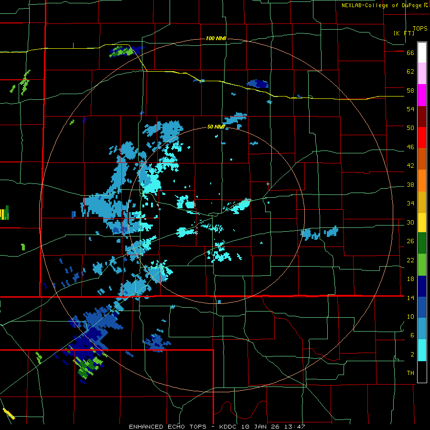Viewport: 430px width, 430px height.
Task: Click the light pink legend swatch
Action: tap(422, 73)
